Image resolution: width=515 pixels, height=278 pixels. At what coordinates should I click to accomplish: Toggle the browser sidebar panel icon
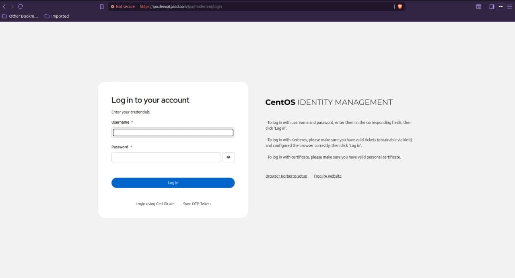coord(492,6)
